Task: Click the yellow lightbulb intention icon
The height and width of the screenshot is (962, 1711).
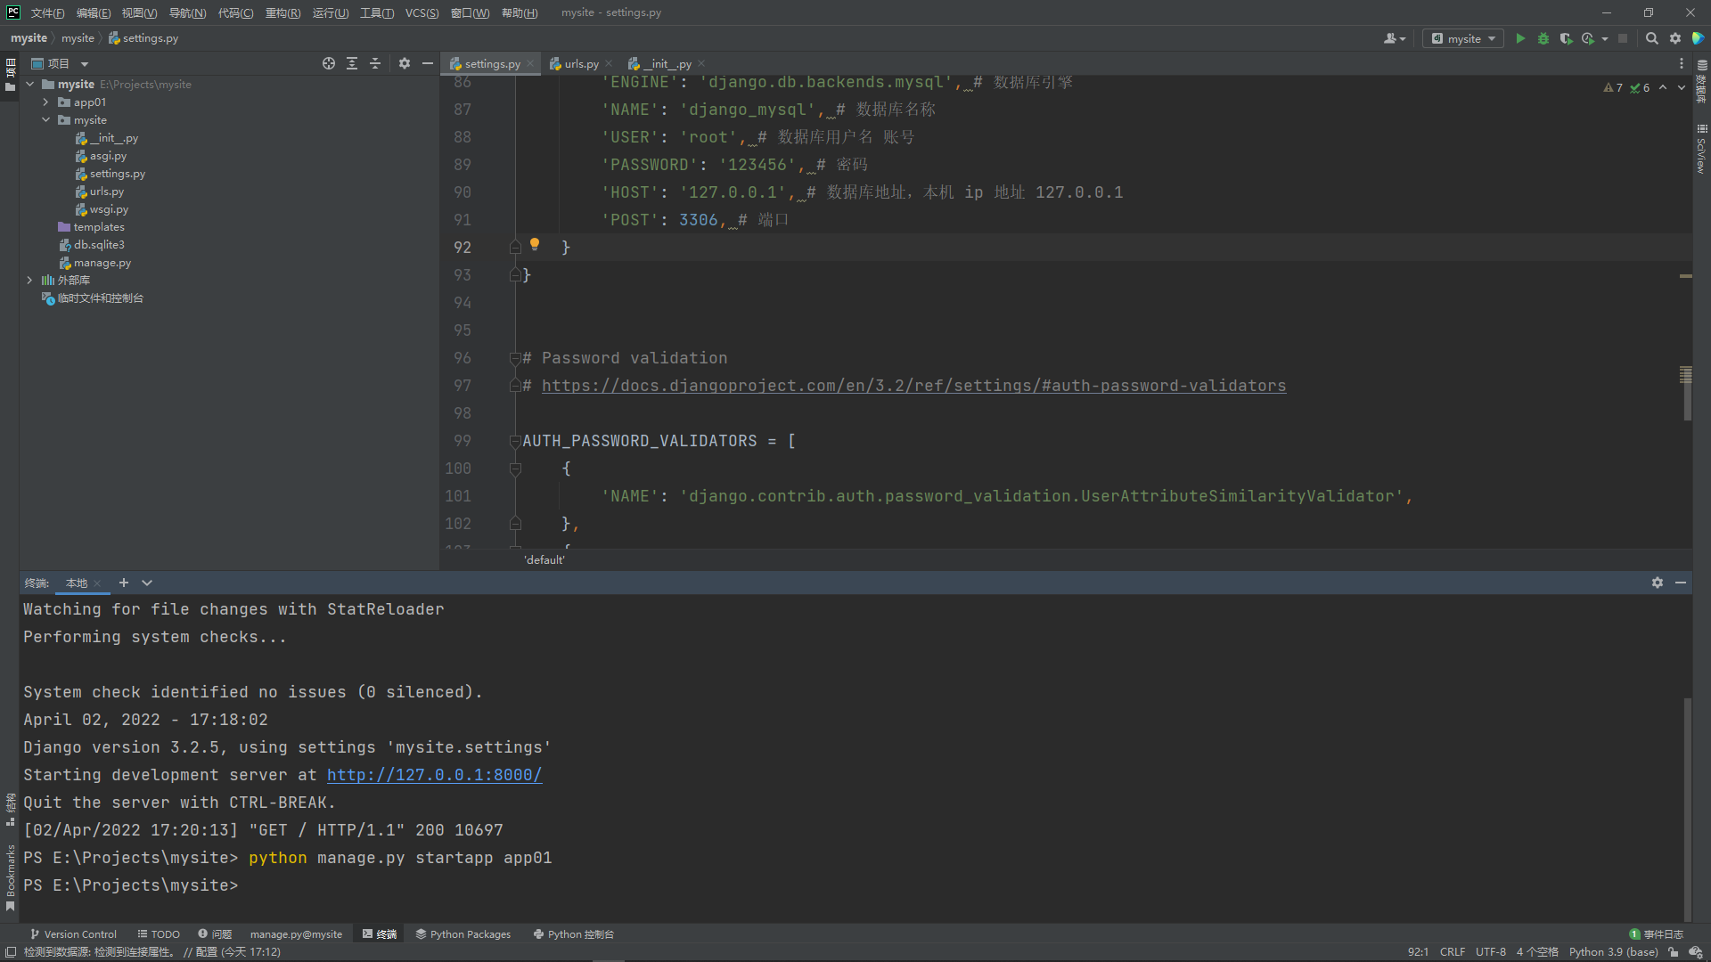Action: coord(535,244)
